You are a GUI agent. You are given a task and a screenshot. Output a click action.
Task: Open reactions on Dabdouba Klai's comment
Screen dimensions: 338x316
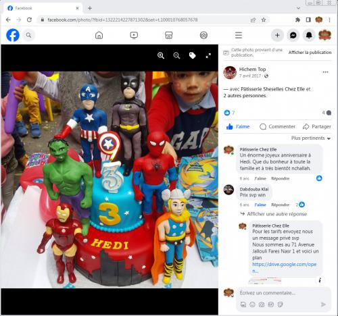point(300,205)
